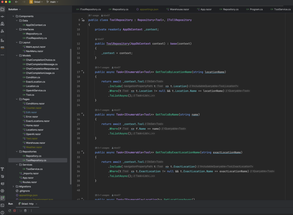Viewport: 293px width, 215px height.
Task: Close the Sklad: http run tab
Action: (36, 204)
